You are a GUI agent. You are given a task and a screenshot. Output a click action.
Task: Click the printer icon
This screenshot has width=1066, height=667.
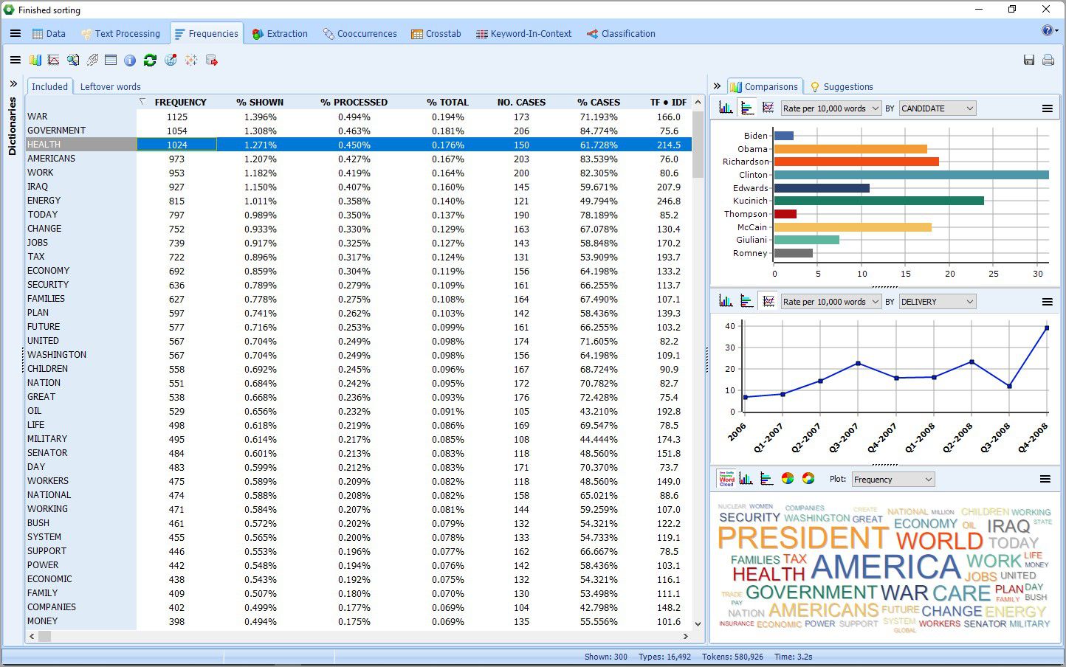point(1048,61)
